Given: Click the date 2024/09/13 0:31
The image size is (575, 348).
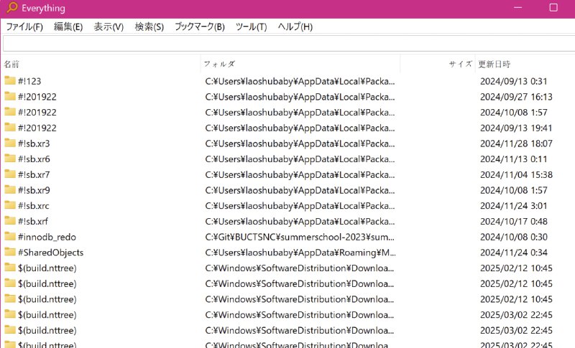Looking at the screenshot, I should [513, 81].
